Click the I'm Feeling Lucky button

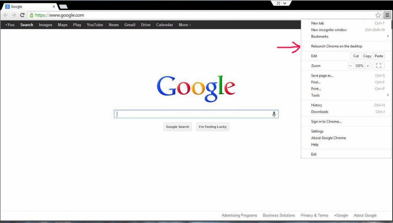[x=213, y=127]
